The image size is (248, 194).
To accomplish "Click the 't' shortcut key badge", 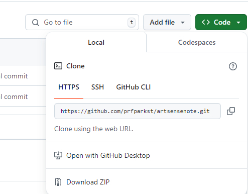I will click(x=132, y=22).
